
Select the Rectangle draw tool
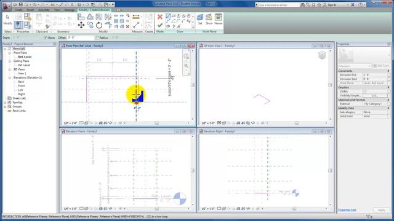[174, 16]
